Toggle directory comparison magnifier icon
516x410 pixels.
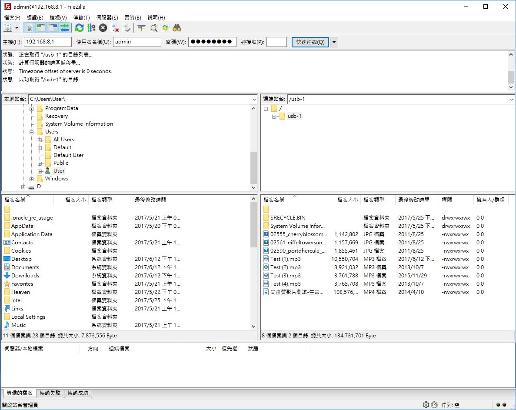[153, 28]
